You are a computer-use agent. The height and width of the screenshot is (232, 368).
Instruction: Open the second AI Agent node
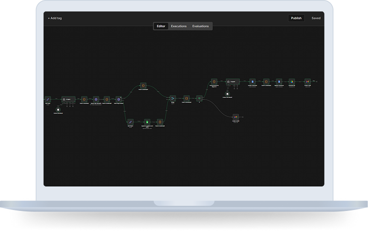(x=232, y=81)
